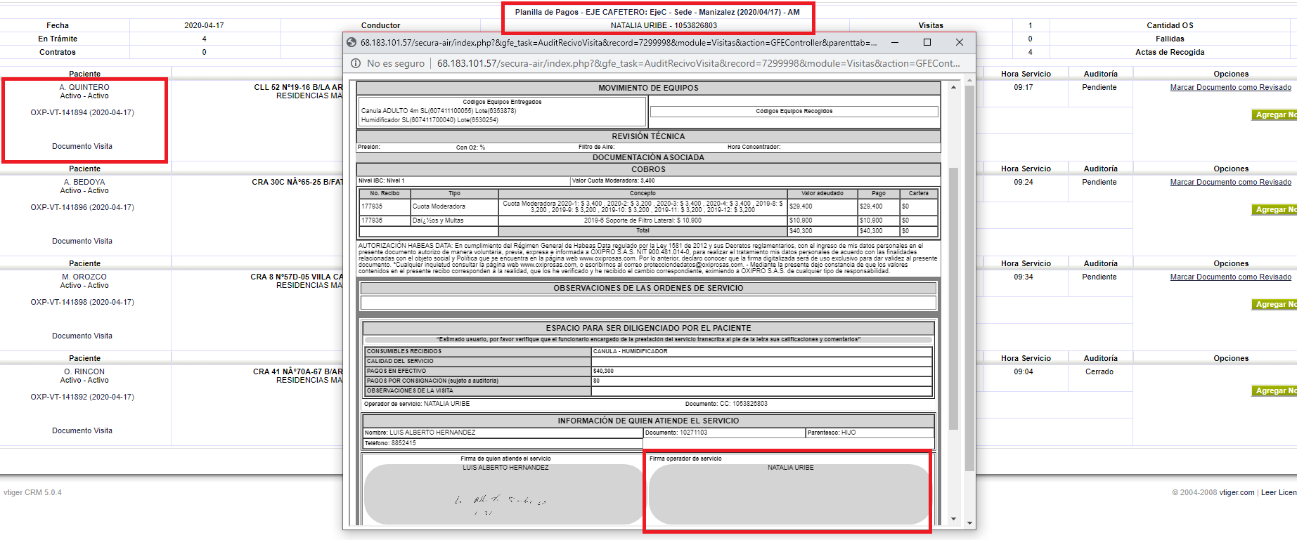Focus the popup address bar URL
The height and width of the screenshot is (540, 1297).
[x=698, y=63]
